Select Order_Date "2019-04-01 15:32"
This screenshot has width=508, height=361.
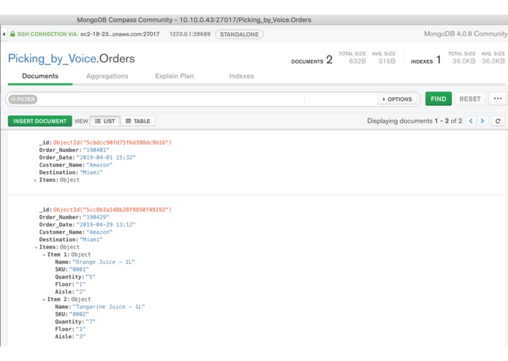click(105, 157)
